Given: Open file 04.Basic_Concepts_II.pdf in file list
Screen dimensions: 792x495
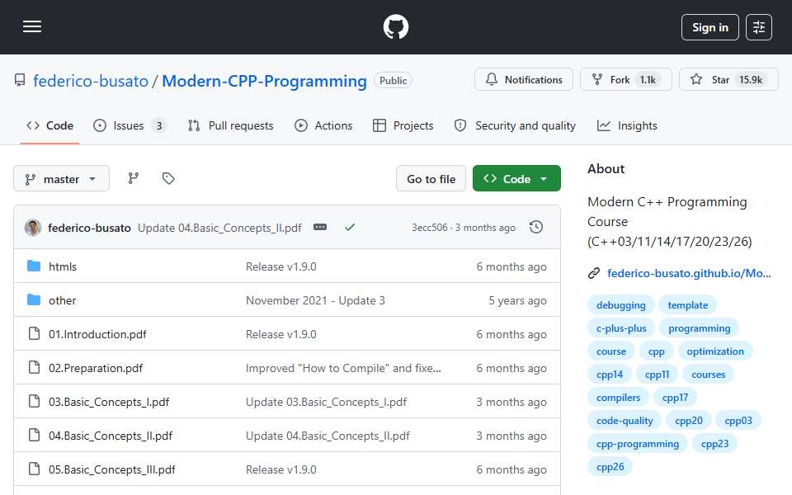Looking at the screenshot, I should (111, 436).
